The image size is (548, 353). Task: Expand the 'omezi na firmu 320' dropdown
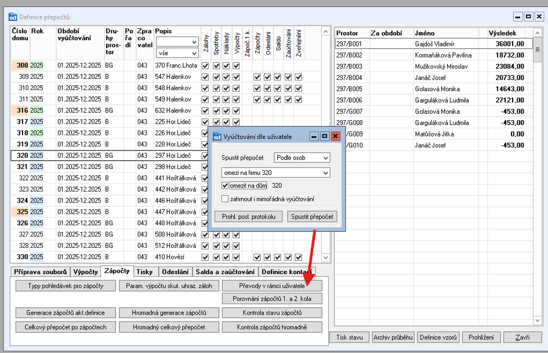[276, 172]
